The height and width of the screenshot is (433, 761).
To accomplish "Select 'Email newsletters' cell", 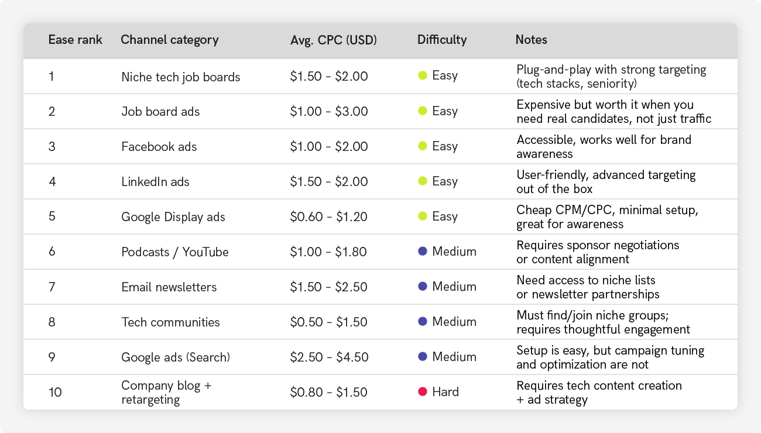I will (x=169, y=287).
